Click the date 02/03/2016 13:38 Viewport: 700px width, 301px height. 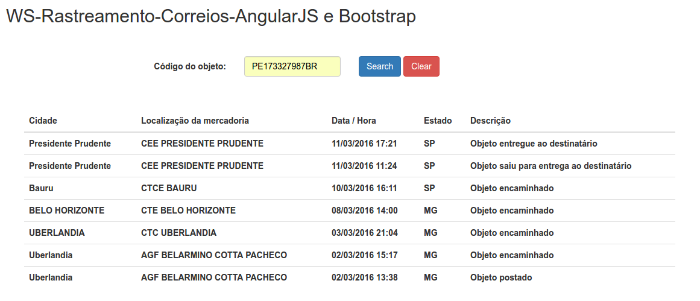pyautogui.click(x=365, y=277)
